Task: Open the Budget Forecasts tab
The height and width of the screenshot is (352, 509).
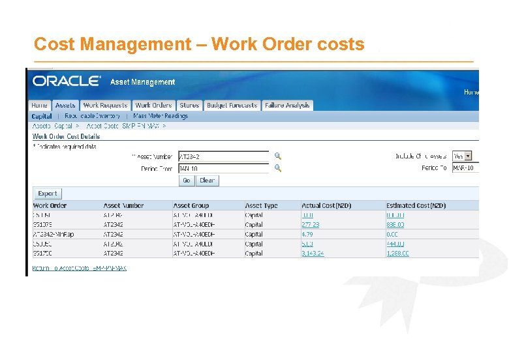Action: click(232, 106)
